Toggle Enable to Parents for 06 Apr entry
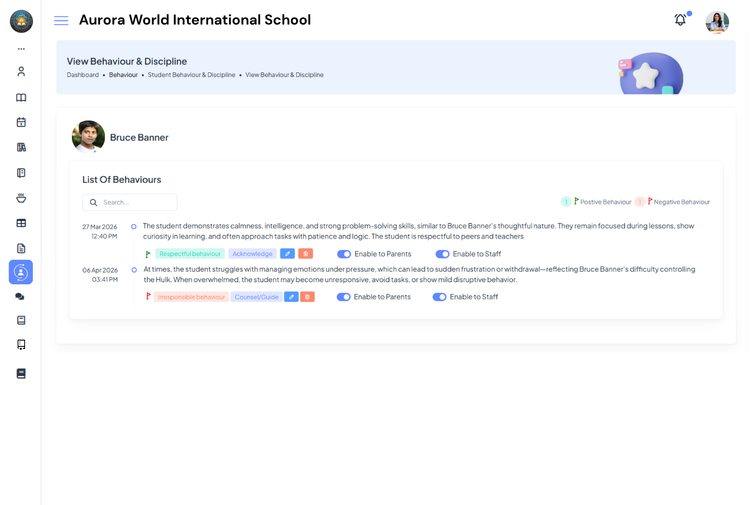Viewport: 751px width, 505px height. (x=343, y=297)
